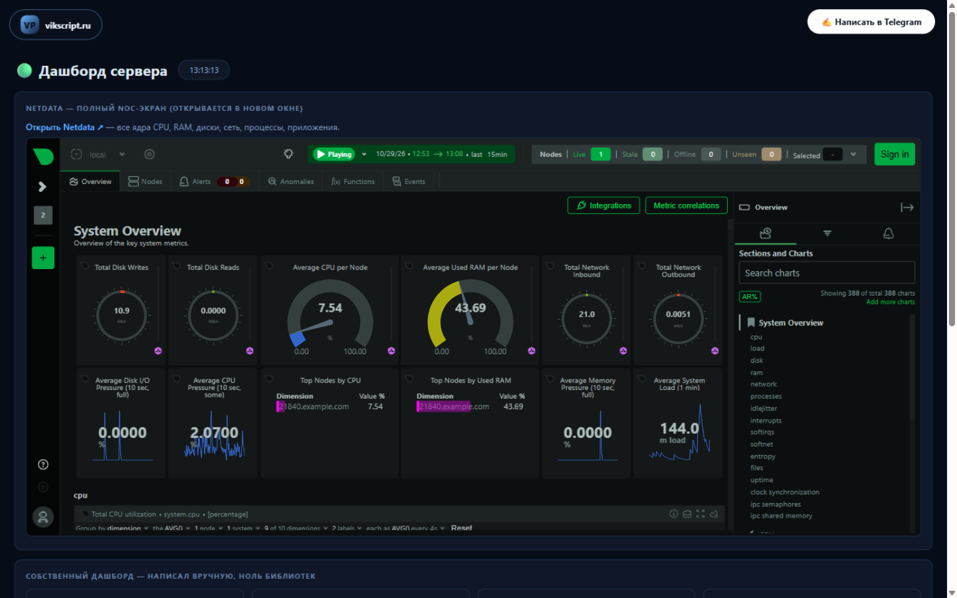Add a space with the green plus icon

click(43, 258)
